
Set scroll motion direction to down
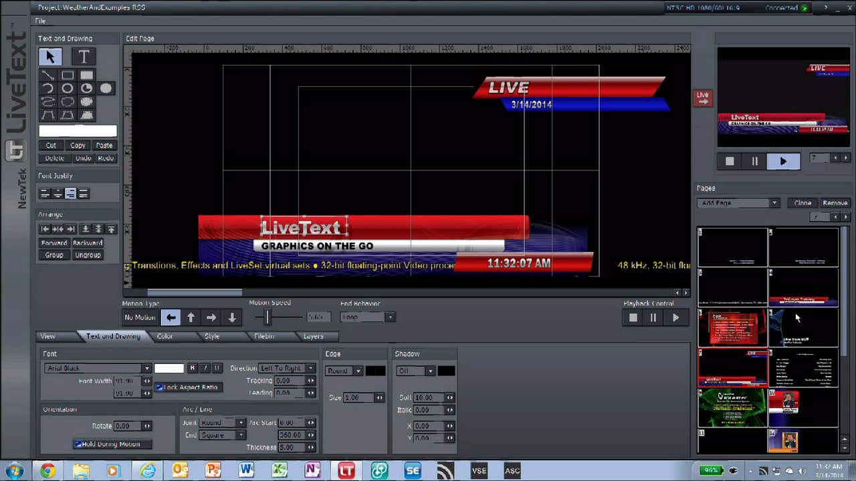click(x=232, y=317)
